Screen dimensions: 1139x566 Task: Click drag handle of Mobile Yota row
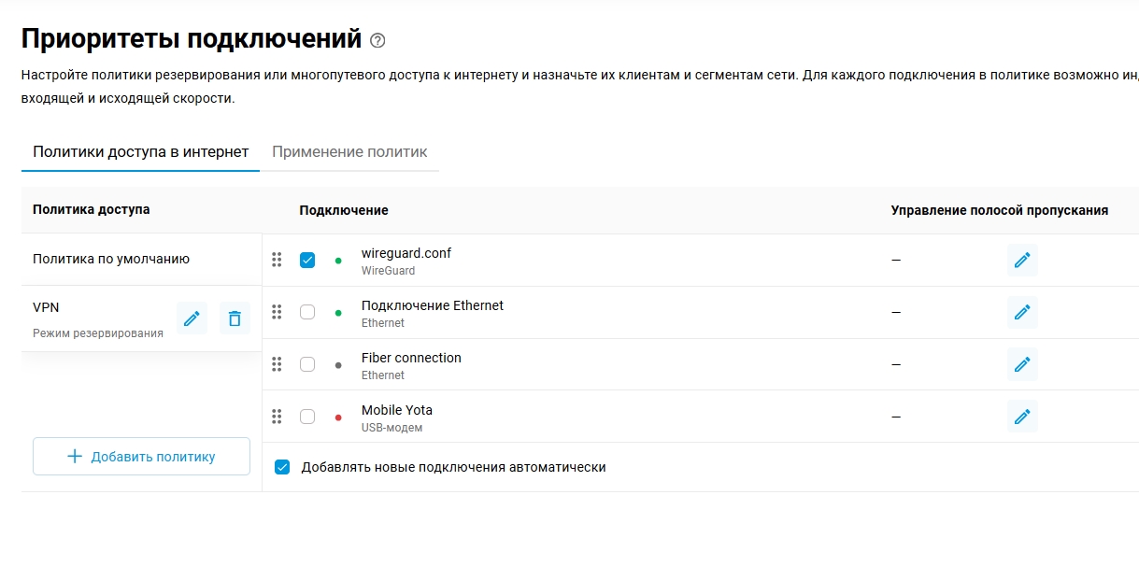(x=277, y=417)
